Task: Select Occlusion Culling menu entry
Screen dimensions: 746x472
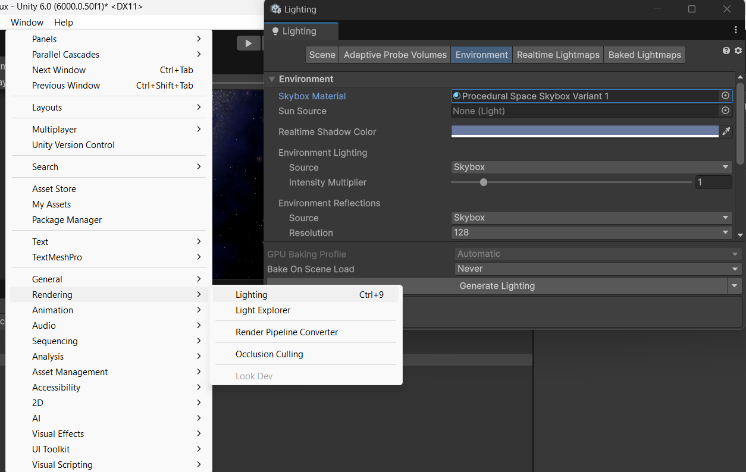Action: 306,354
